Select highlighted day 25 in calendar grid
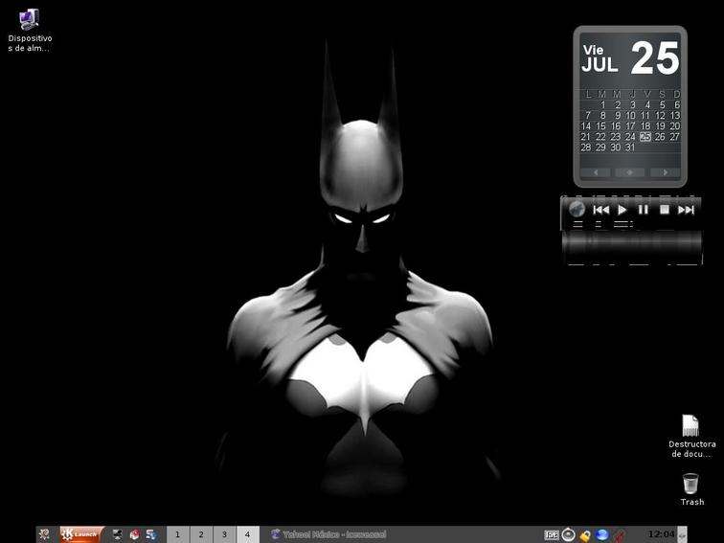The image size is (724, 543). point(645,137)
